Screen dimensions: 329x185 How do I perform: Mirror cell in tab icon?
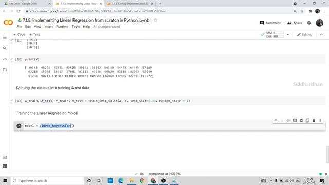point(307,120)
